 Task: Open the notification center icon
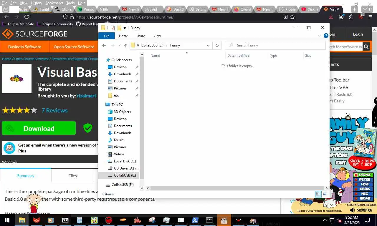point(367,220)
